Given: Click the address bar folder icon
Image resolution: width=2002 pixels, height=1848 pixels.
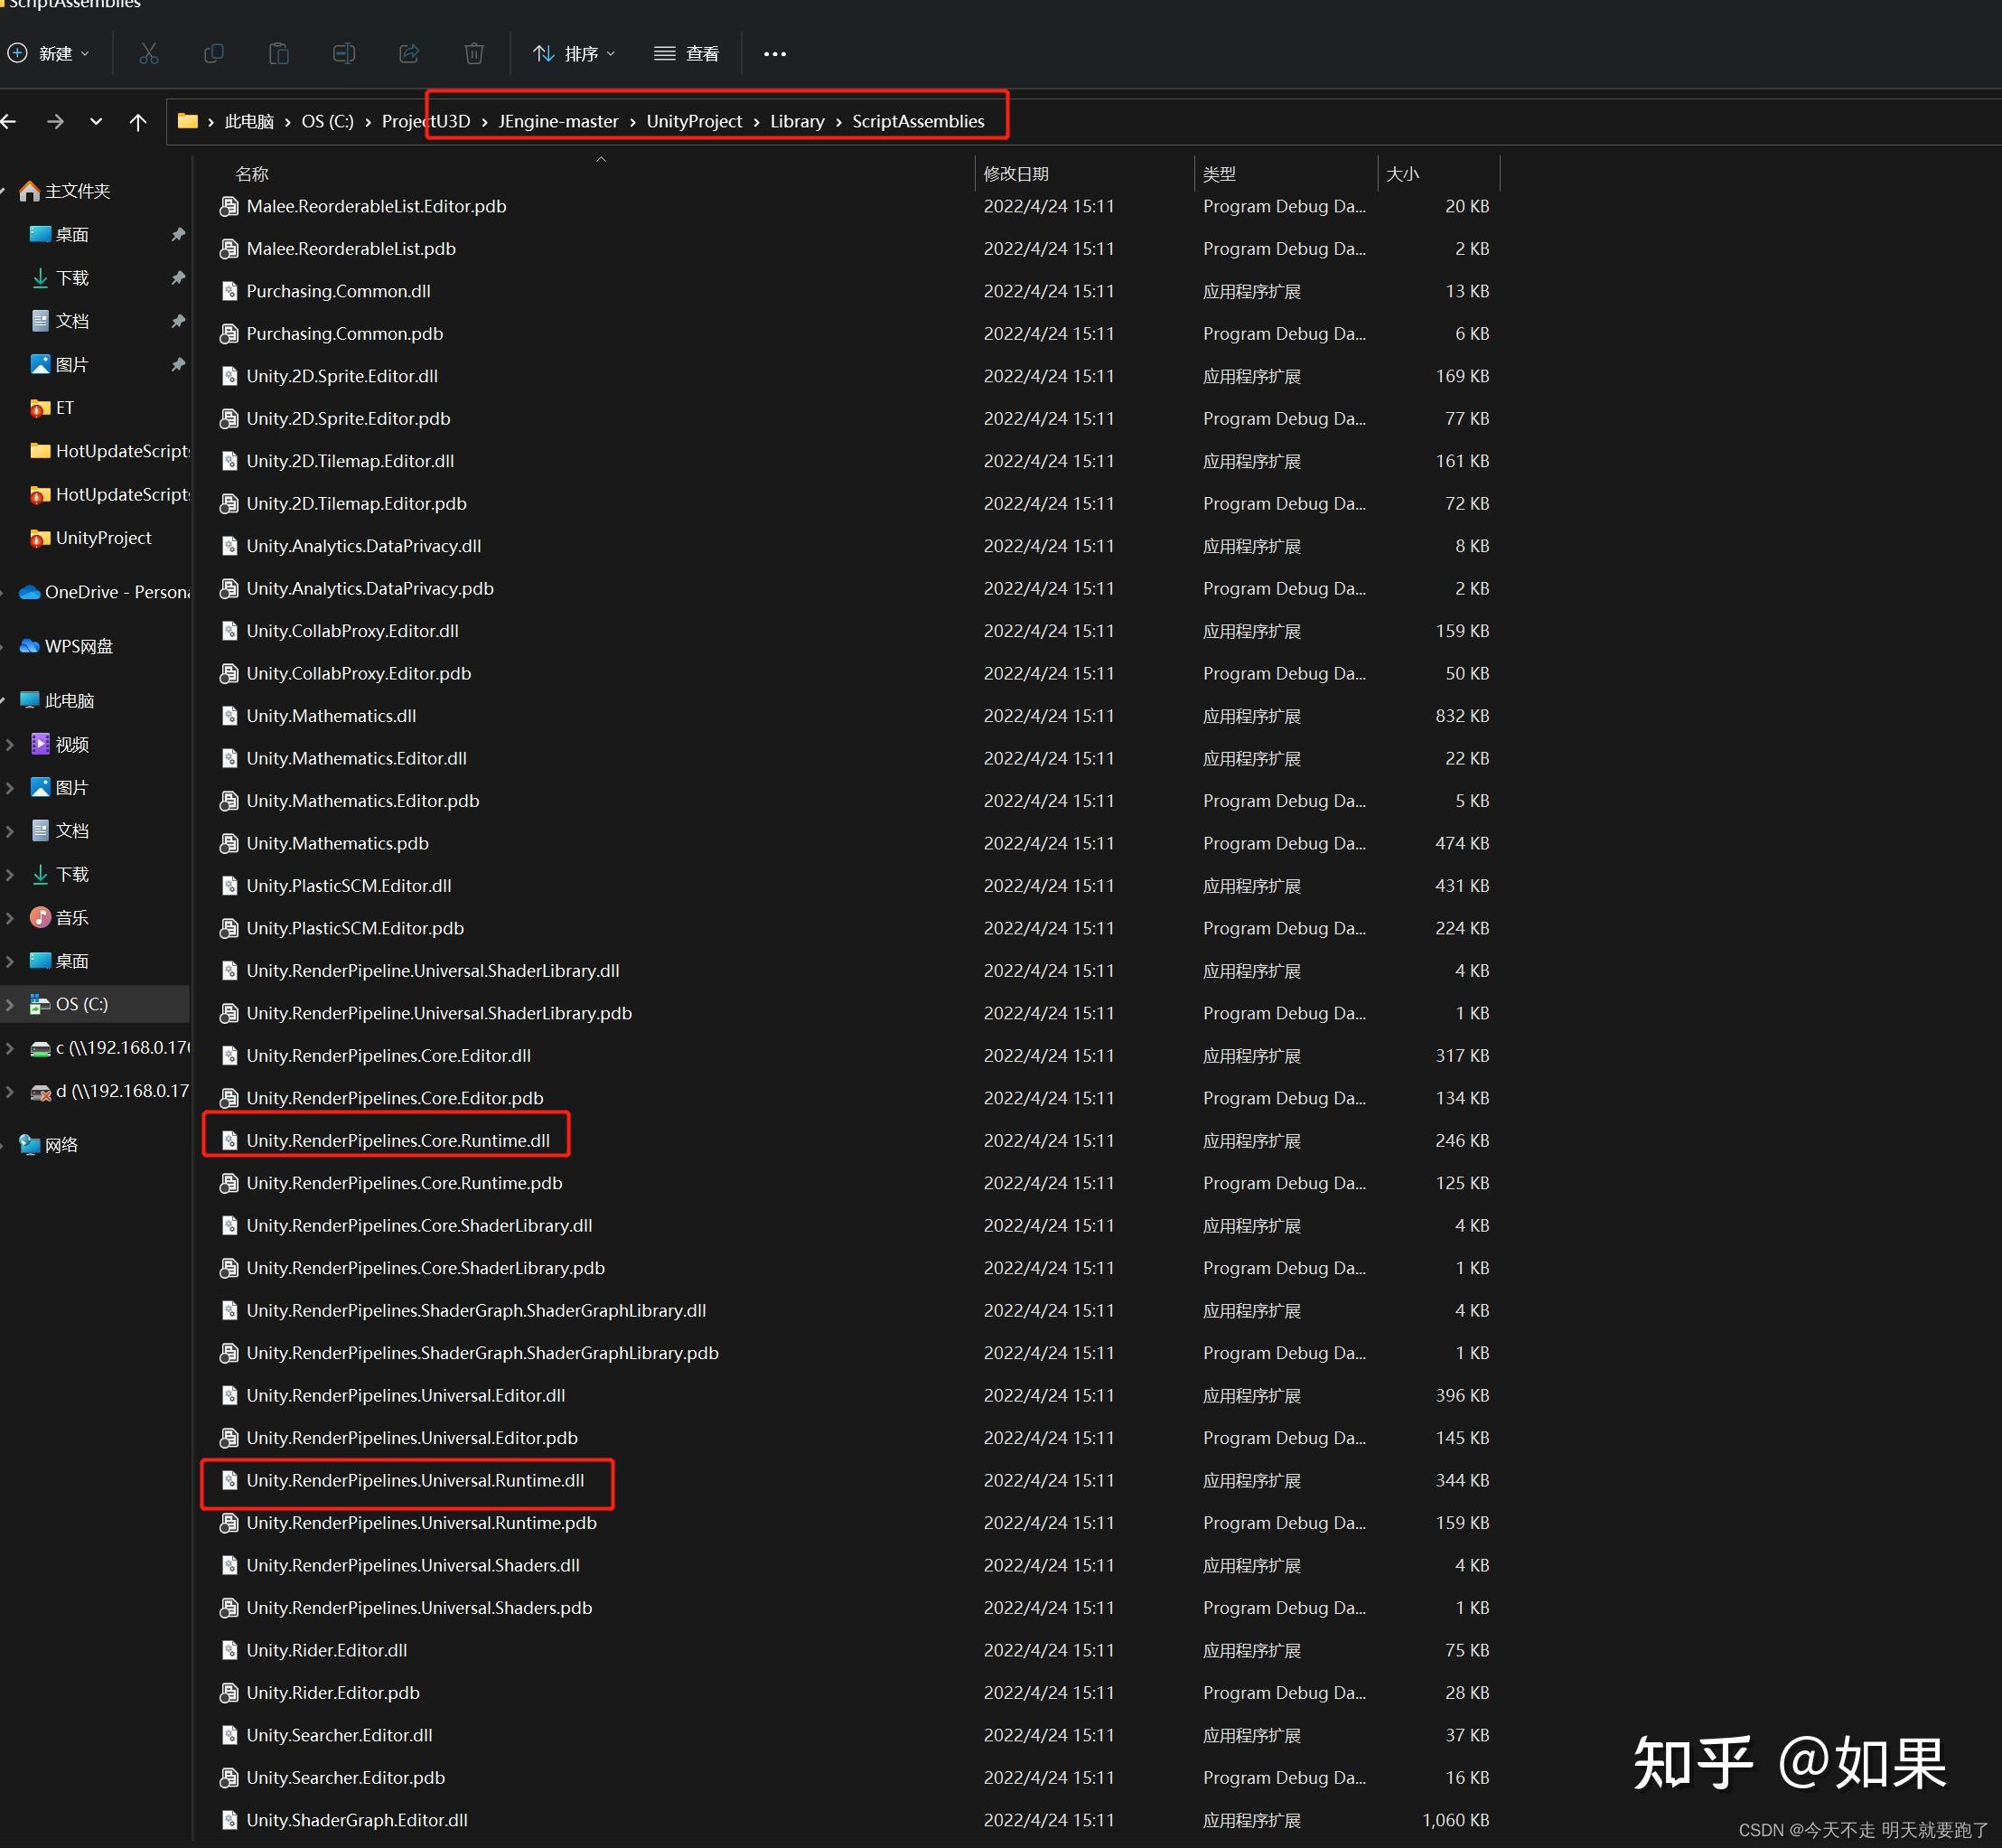Looking at the screenshot, I should (187, 121).
